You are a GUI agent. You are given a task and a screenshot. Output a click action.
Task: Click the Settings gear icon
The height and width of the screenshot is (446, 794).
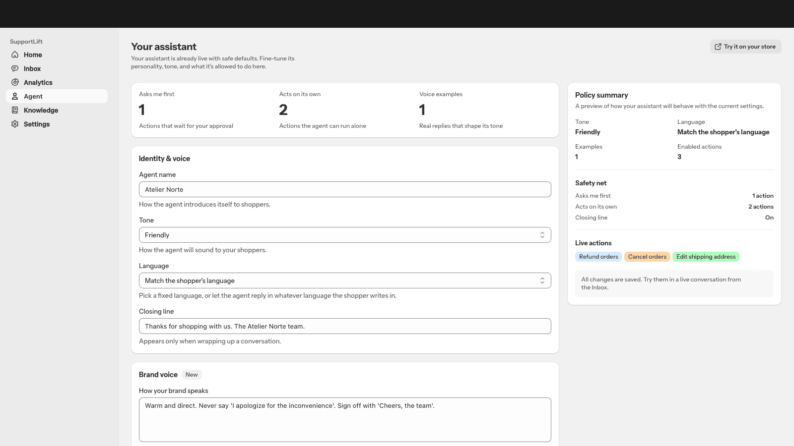pyautogui.click(x=15, y=124)
